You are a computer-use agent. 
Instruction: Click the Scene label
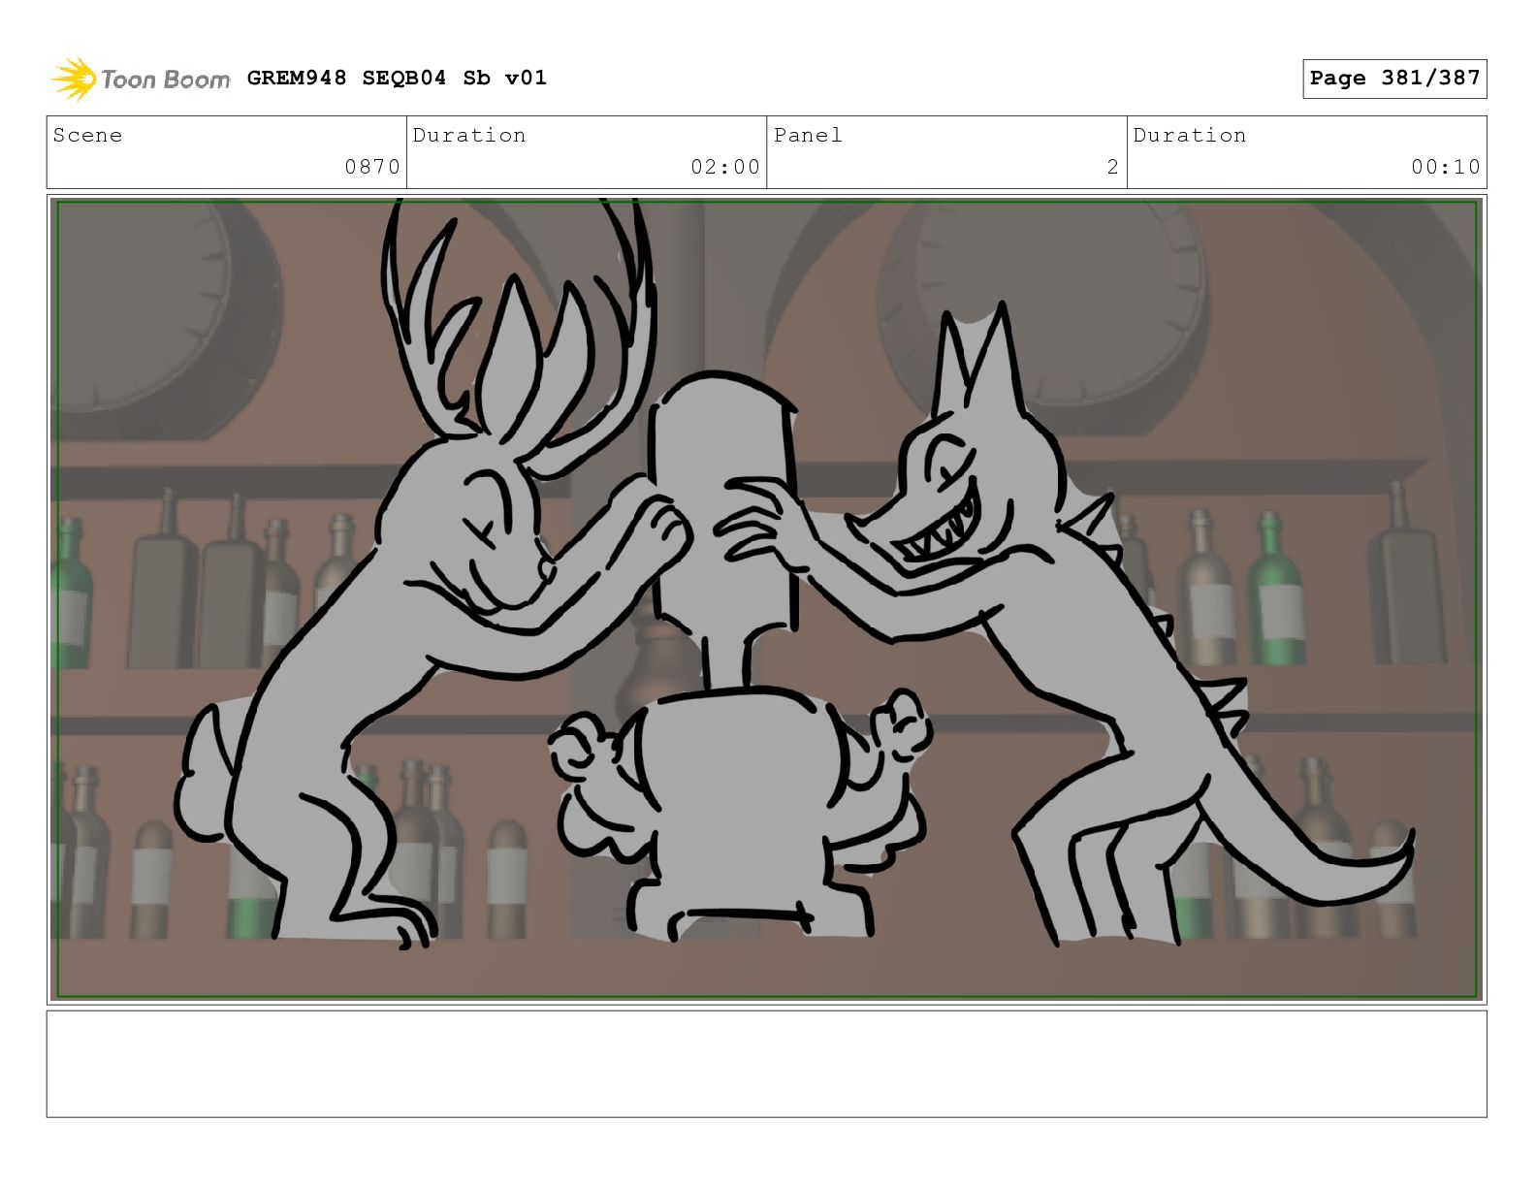[x=87, y=135]
